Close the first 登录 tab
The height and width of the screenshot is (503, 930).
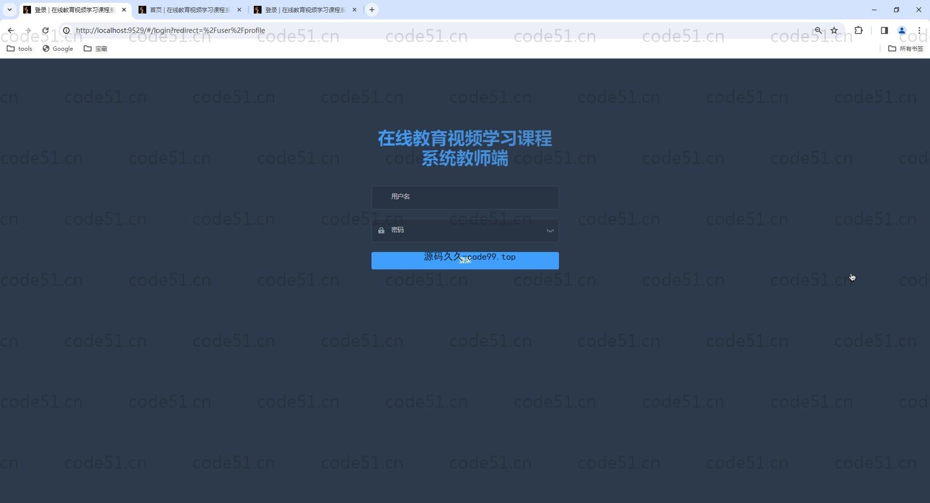pos(124,10)
